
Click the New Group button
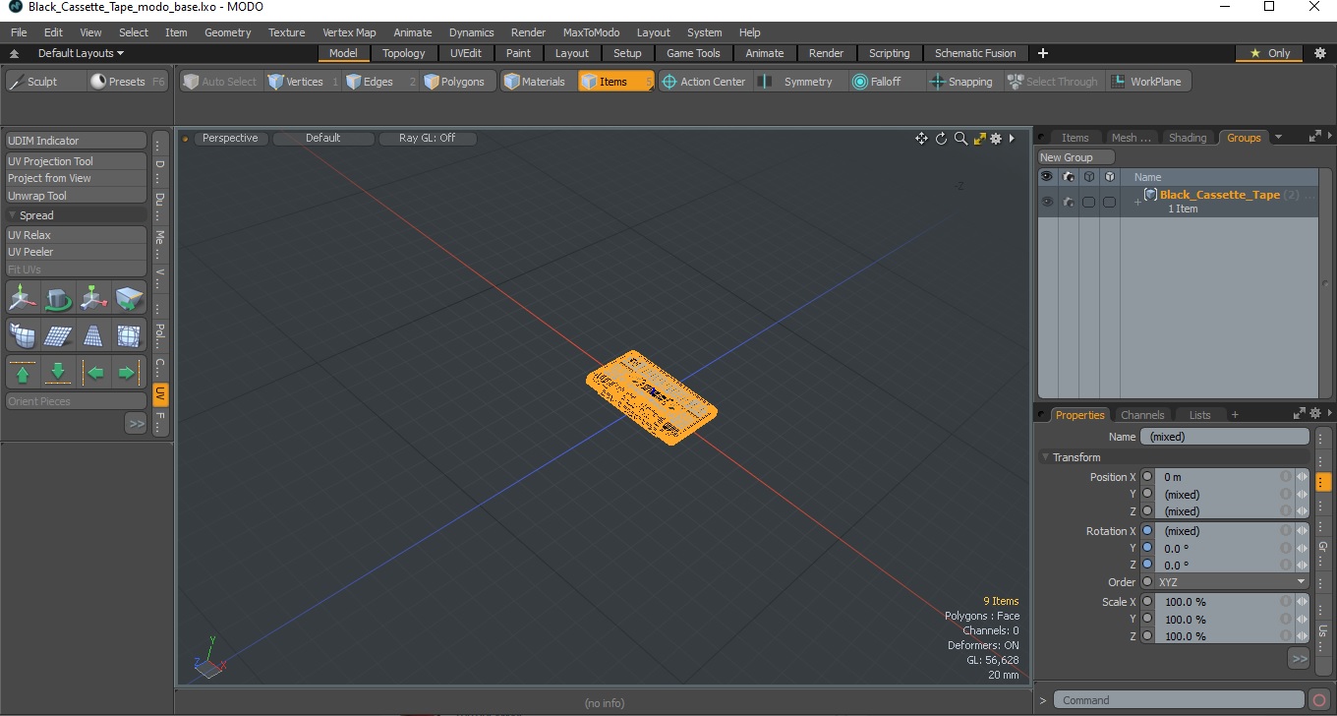click(1076, 157)
